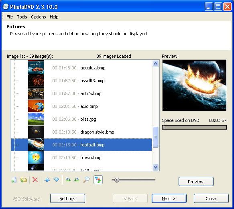This screenshot has height=209, width=234.
Task: Click the Close button at the bottom
Action: [211, 199]
